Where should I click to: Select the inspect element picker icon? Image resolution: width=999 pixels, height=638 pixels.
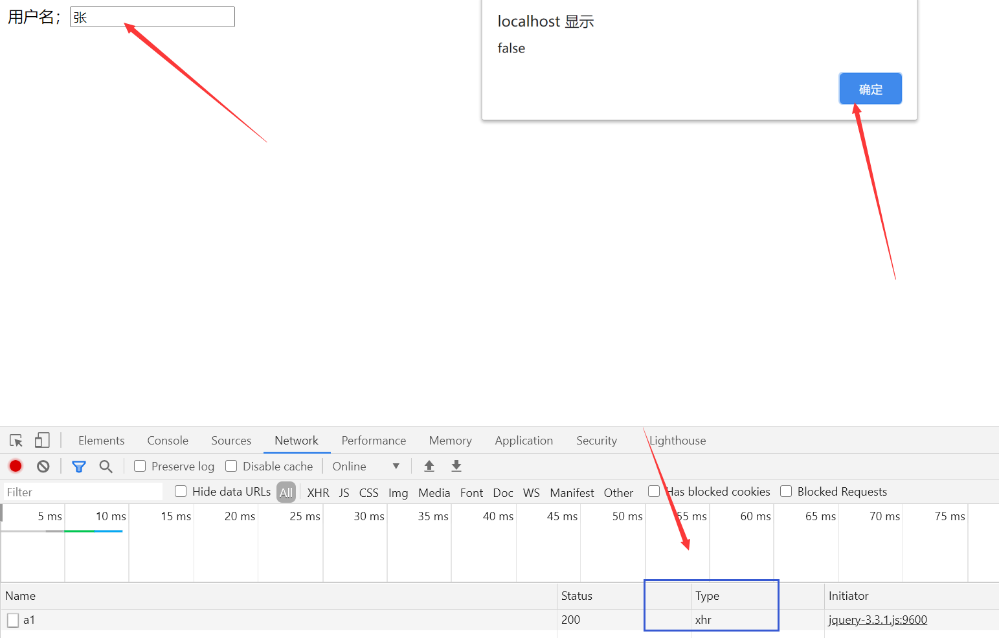click(16, 441)
